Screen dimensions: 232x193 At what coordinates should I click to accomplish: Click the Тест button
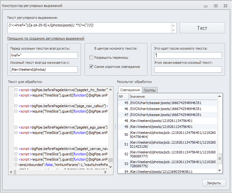point(202,28)
